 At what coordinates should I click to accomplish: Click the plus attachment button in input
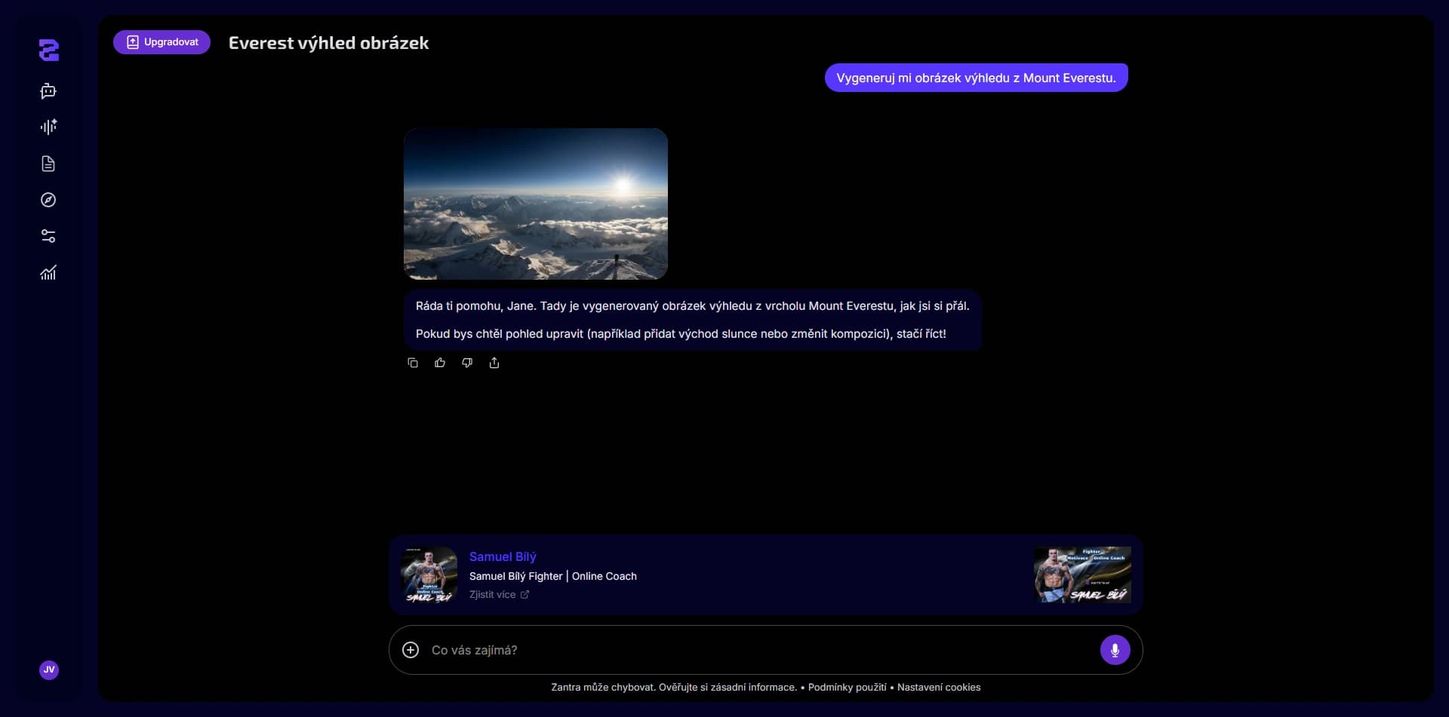(411, 650)
